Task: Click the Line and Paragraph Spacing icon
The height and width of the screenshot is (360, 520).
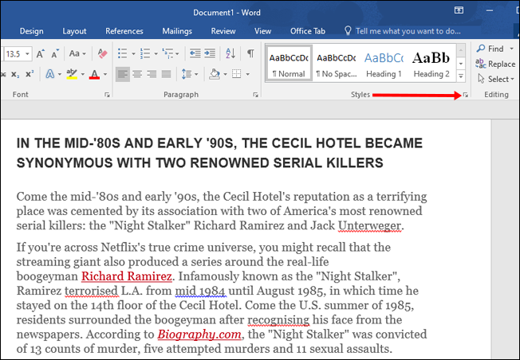Action: (187, 74)
